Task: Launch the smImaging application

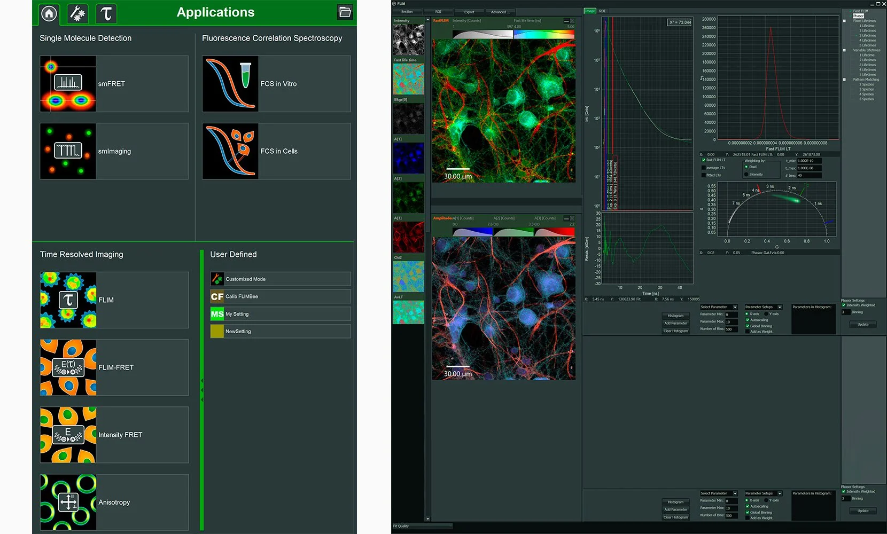Action: point(114,151)
